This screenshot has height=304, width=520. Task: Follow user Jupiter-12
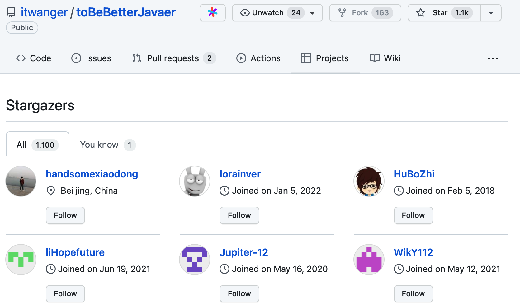pos(239,294)
